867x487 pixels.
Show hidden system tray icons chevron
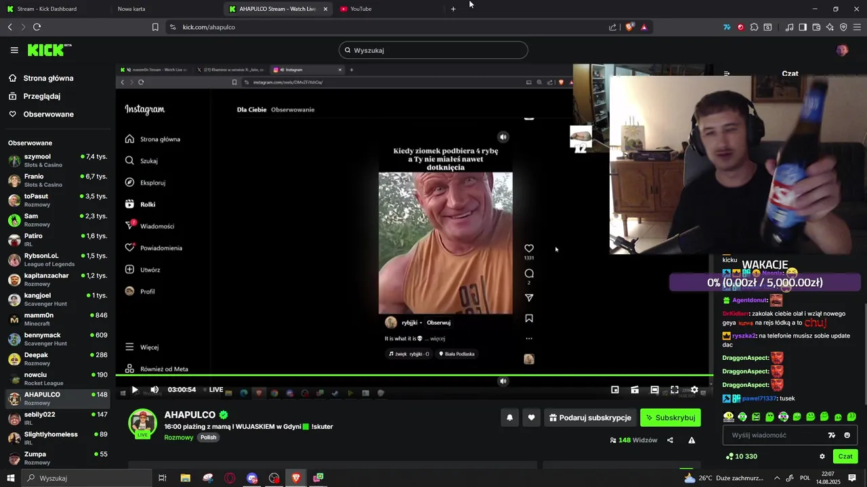pos(777,478)
